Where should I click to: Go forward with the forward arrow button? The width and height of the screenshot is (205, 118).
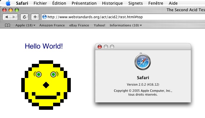[14, 17]
